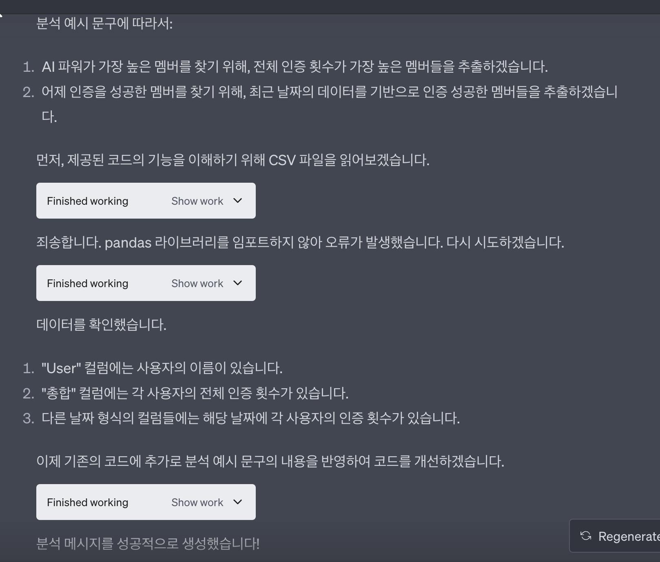Expand the last Show work chevron
Image resolution: width=660 pixels, height=562 pixels.
[237, 502]
